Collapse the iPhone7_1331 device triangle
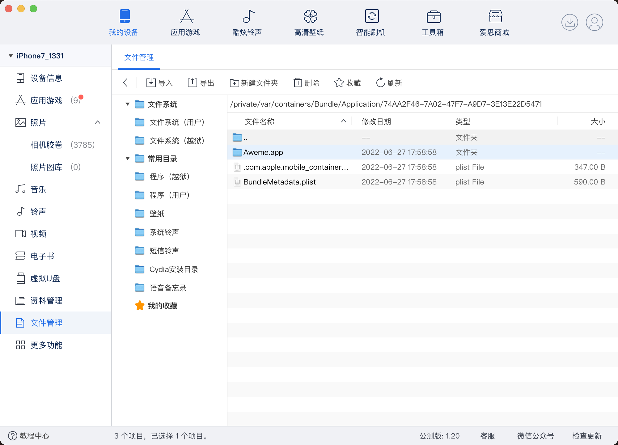Viewport: 618px width, 445px height. (11, 56)
